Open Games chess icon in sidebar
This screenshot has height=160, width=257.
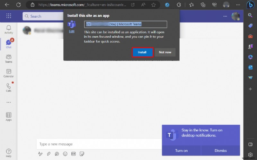coord(250,47)
